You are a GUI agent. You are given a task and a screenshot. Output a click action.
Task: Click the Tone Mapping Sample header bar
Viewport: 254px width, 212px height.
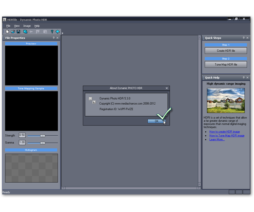[x=31, y=88]
